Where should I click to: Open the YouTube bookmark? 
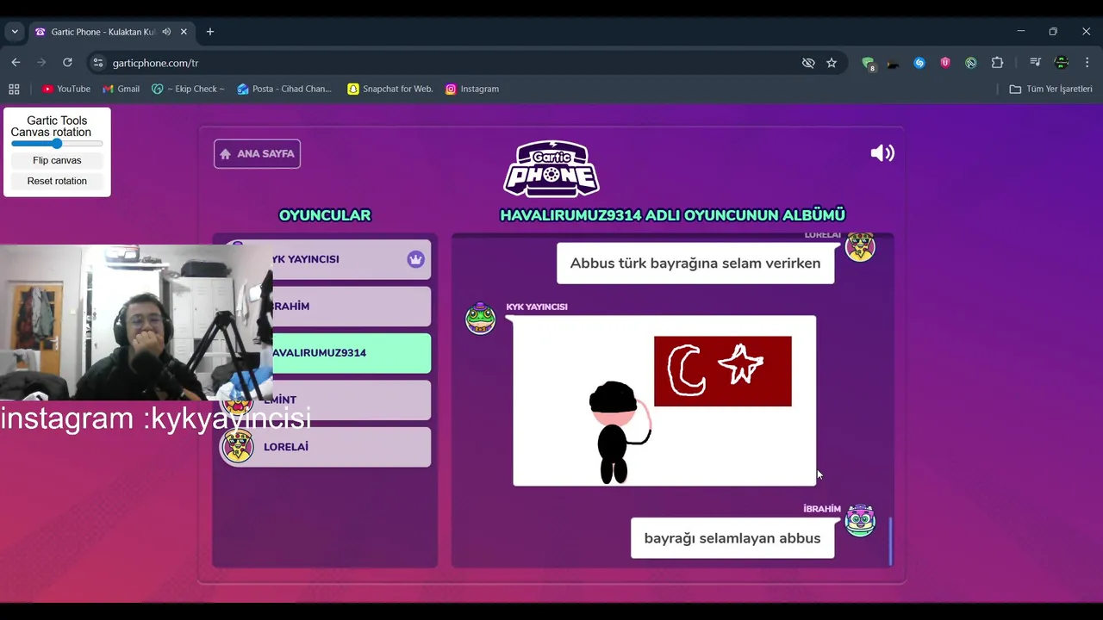[x=66, y=89]
